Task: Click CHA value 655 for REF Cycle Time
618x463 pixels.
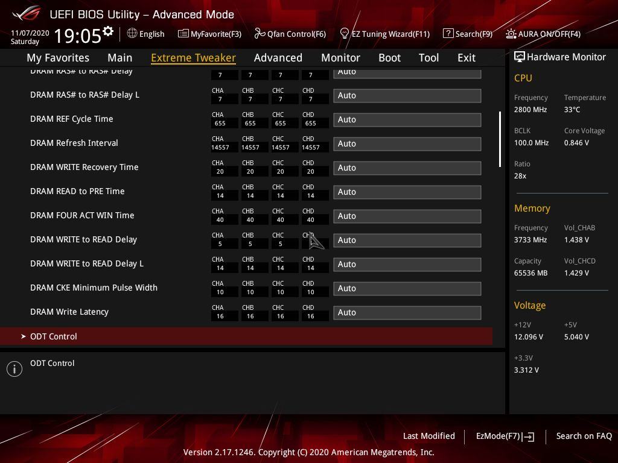Action: point(220,123)
